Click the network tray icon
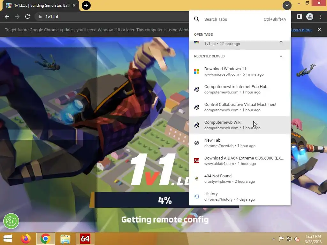327x245 pixels. [289, 239]
